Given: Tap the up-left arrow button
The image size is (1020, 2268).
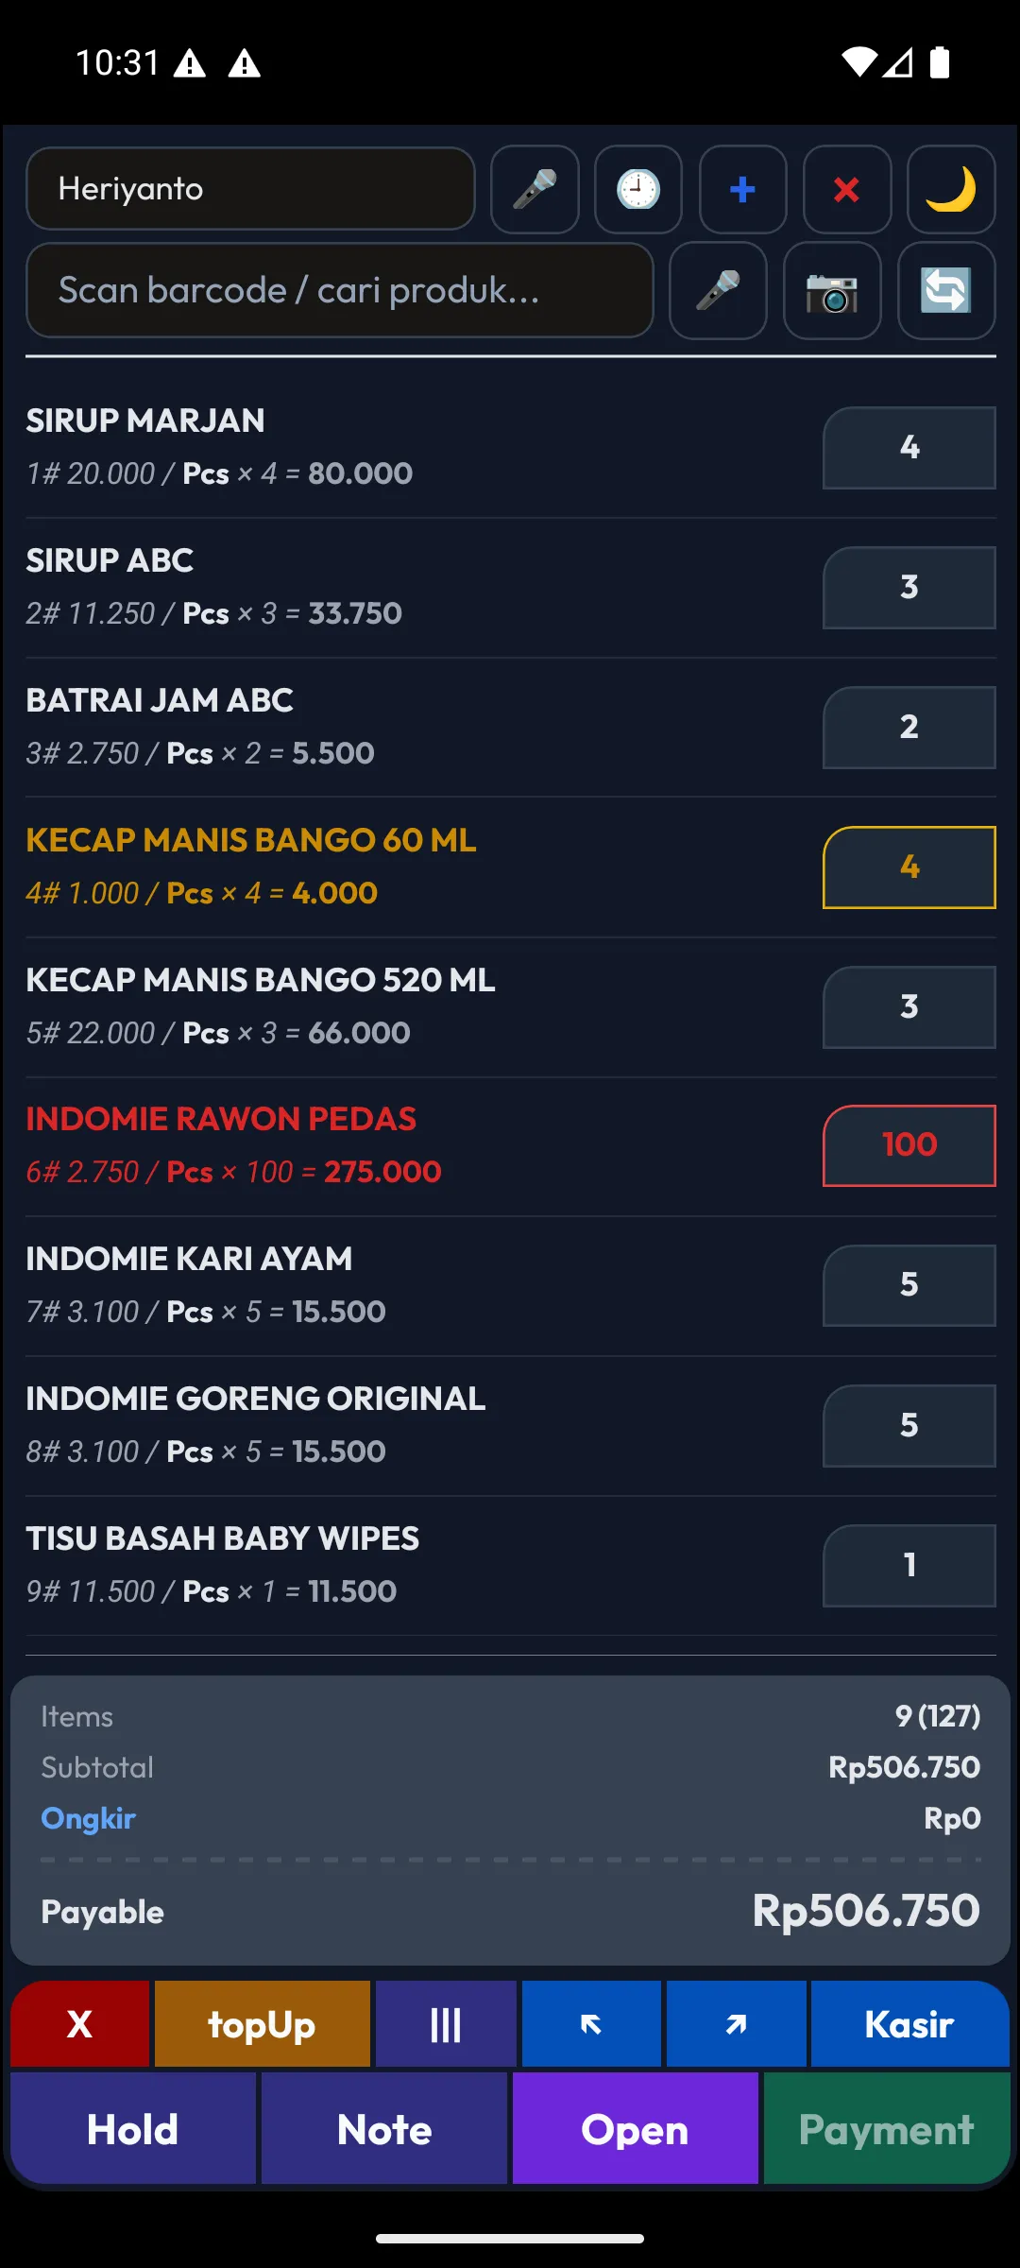Looking at the screenshot, I should click(x=591, y=2024).
